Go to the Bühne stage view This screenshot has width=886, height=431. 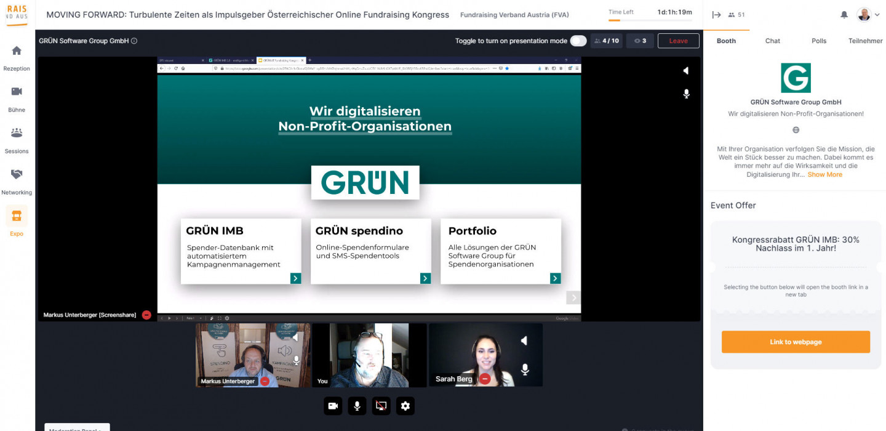click(x=17, y=99)
